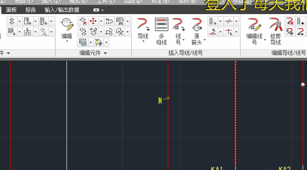This screenshot has width=307, height=170.
Task: Choose the 源箭头 source arrow tool
Action: (196, 31)
